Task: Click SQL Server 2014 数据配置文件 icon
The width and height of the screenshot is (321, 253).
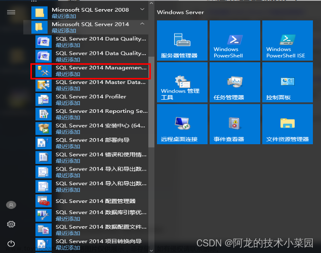Action: click(x=44, y=230)
